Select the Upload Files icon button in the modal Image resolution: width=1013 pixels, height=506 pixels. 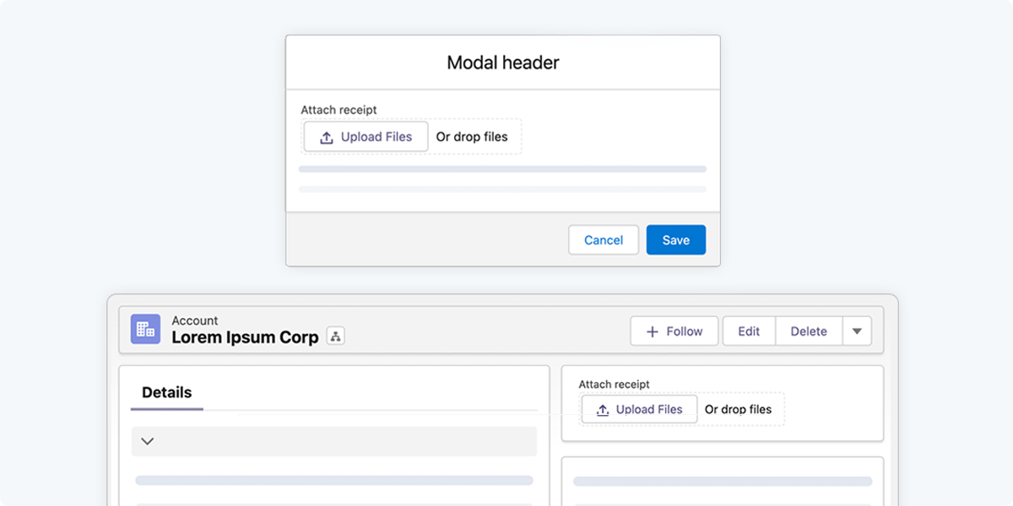click(366, 137)
